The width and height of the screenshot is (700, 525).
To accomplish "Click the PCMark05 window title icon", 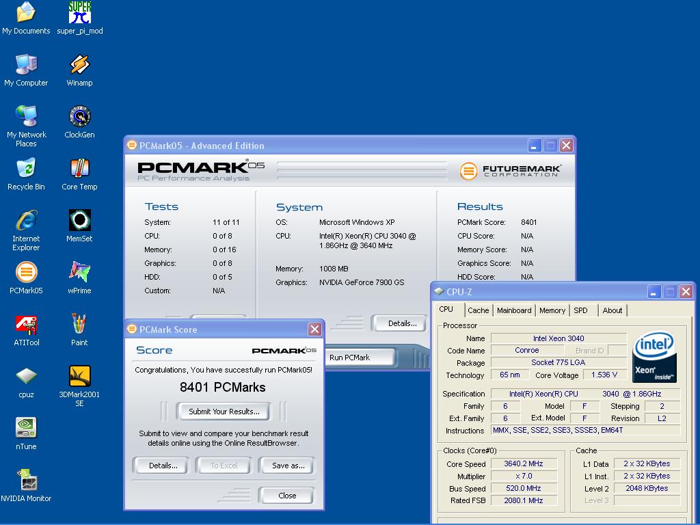I will [x=132, y=145].
